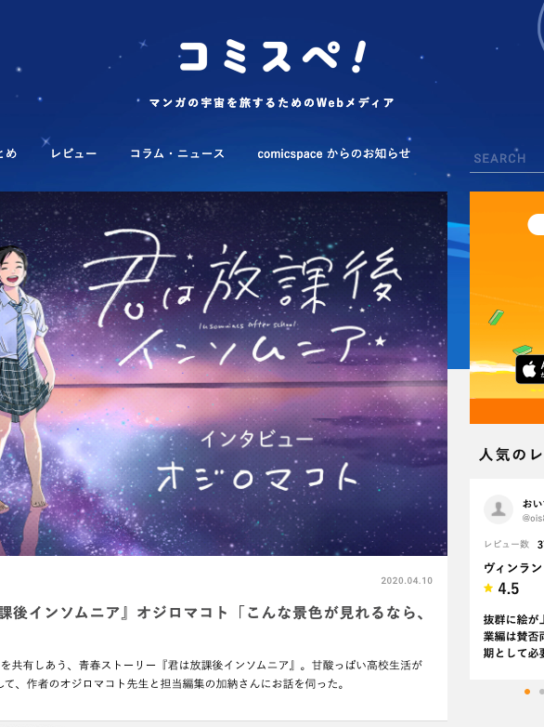Click the site tagline マンガの宇宙を旅するためのWebメディア

click(272, 102)
